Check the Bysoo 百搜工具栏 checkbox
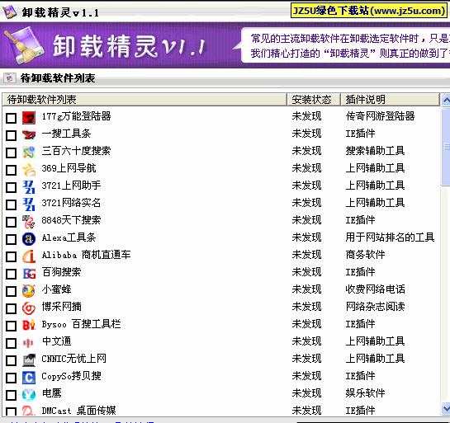The width and height of the screenshot is (450, 423). (12, 326)
